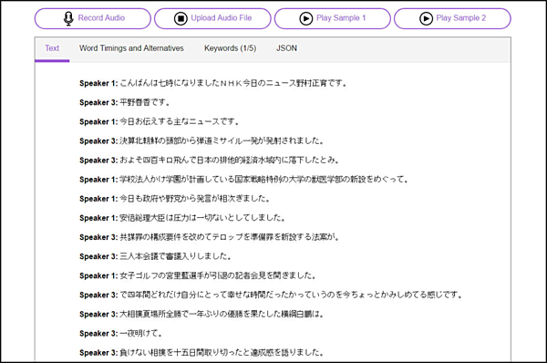Click the microphone icon in Record Audio
Screen dimensions: 547x363
click(68, 18)
